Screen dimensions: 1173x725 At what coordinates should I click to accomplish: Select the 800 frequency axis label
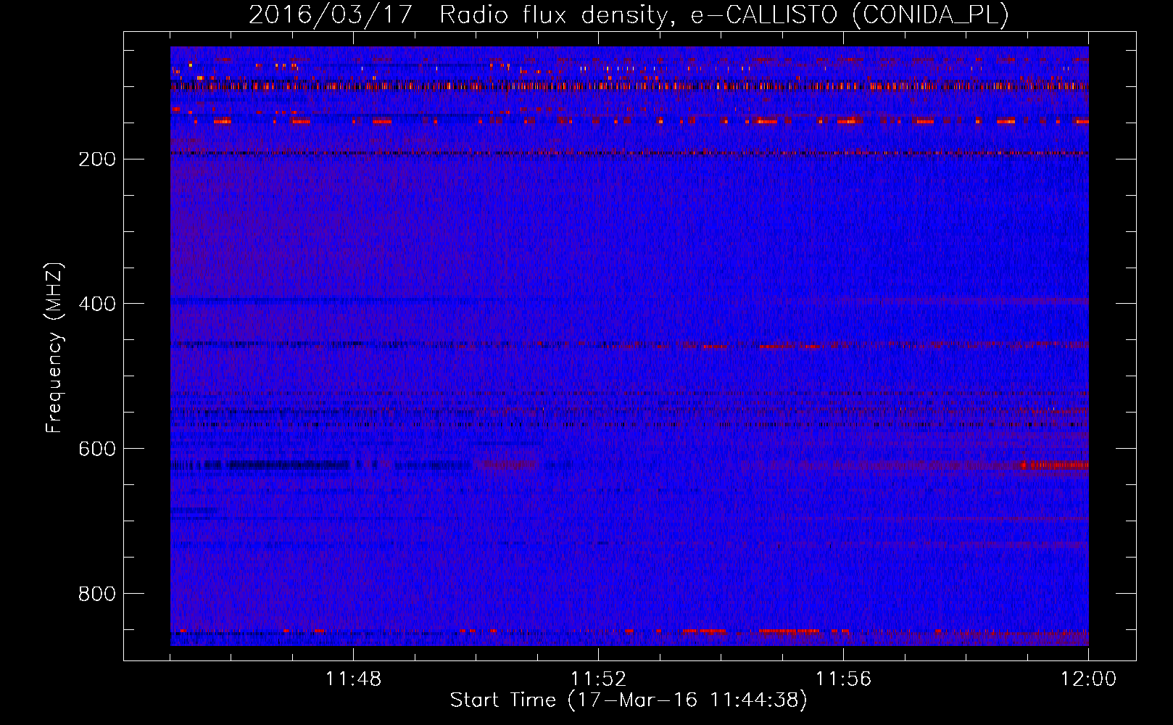[x=96, y=594]
